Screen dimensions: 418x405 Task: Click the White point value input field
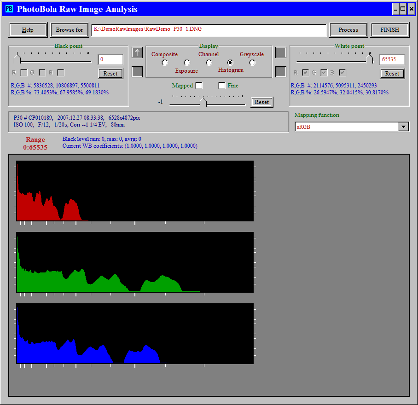(392, 60)
